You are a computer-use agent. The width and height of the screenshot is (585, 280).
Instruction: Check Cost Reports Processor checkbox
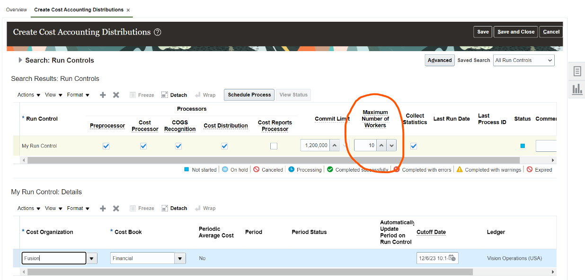(274, 146)
